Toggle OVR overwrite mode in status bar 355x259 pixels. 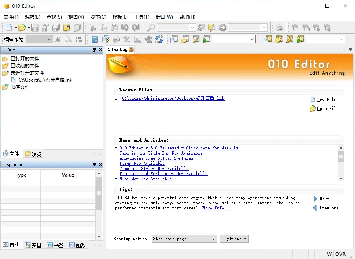pyautogui.click(x=340, y=254)
